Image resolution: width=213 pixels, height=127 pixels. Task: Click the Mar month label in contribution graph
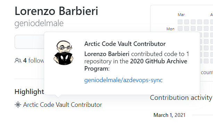181,15
